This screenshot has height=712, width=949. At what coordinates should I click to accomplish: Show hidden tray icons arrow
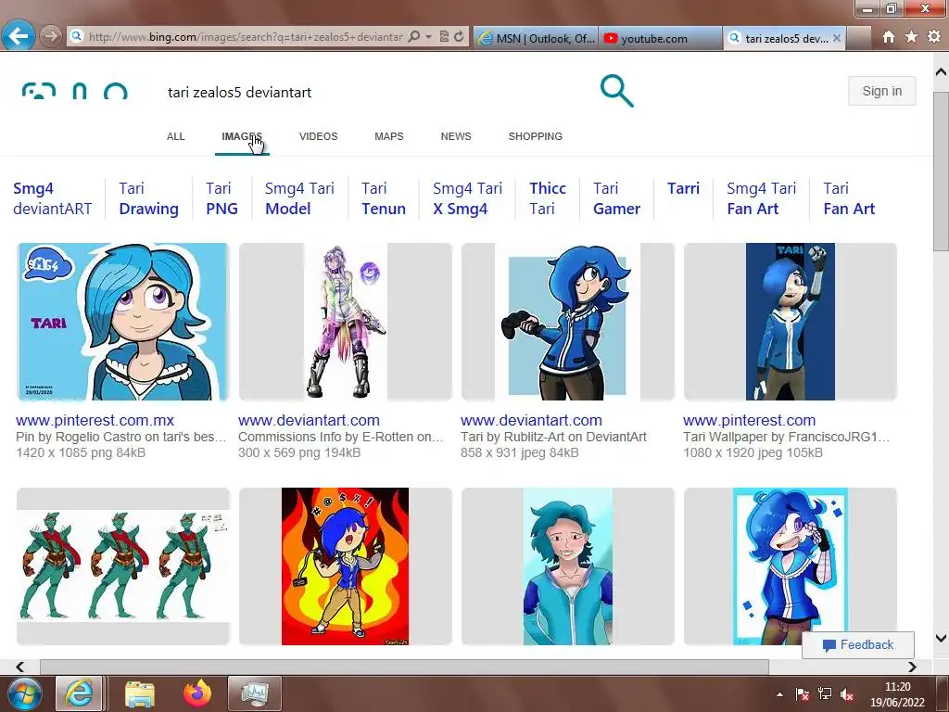tap(779, 694)
